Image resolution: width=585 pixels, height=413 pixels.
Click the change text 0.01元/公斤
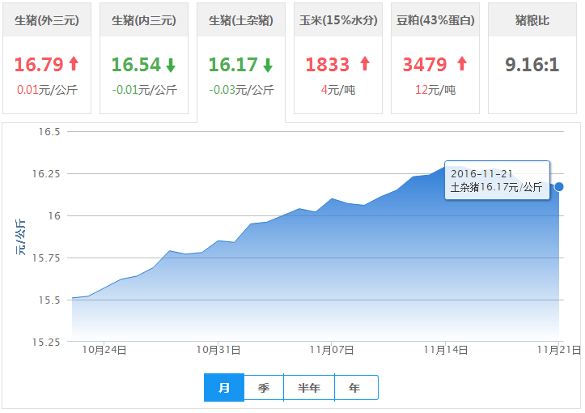click(47, 90)
